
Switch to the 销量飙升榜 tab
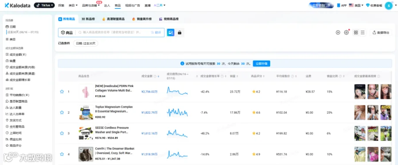tap(142, 19)
